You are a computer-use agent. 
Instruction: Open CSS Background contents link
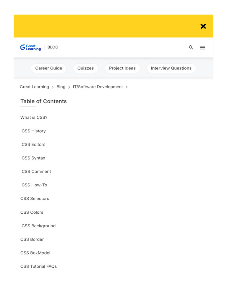coord(39,226)
